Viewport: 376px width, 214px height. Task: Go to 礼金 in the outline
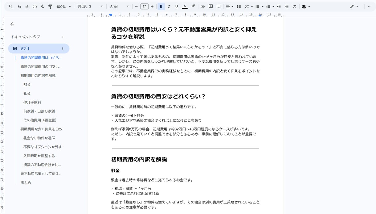(x=27, y=94)
